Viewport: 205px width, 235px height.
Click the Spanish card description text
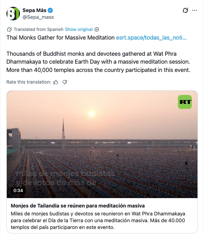[98, 220]
